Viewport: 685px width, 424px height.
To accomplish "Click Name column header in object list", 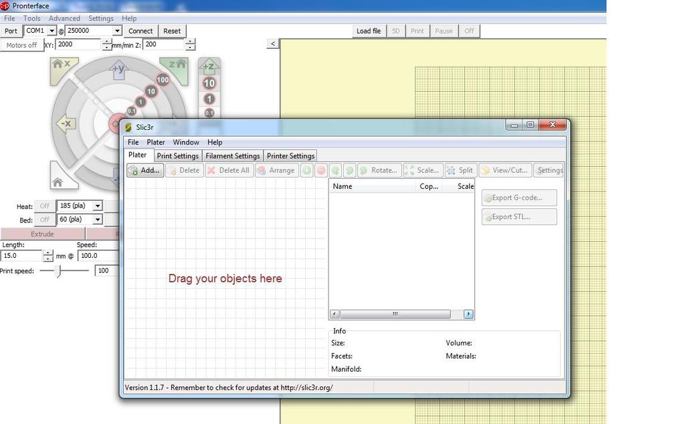I will click(372, 186).
